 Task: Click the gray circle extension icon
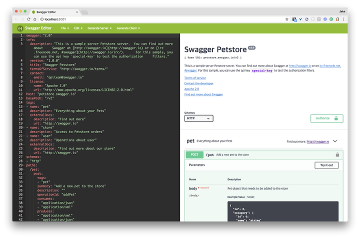click(312, 19)
